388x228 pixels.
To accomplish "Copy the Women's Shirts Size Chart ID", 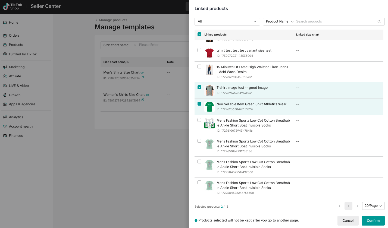I will (x=143, y=100).
